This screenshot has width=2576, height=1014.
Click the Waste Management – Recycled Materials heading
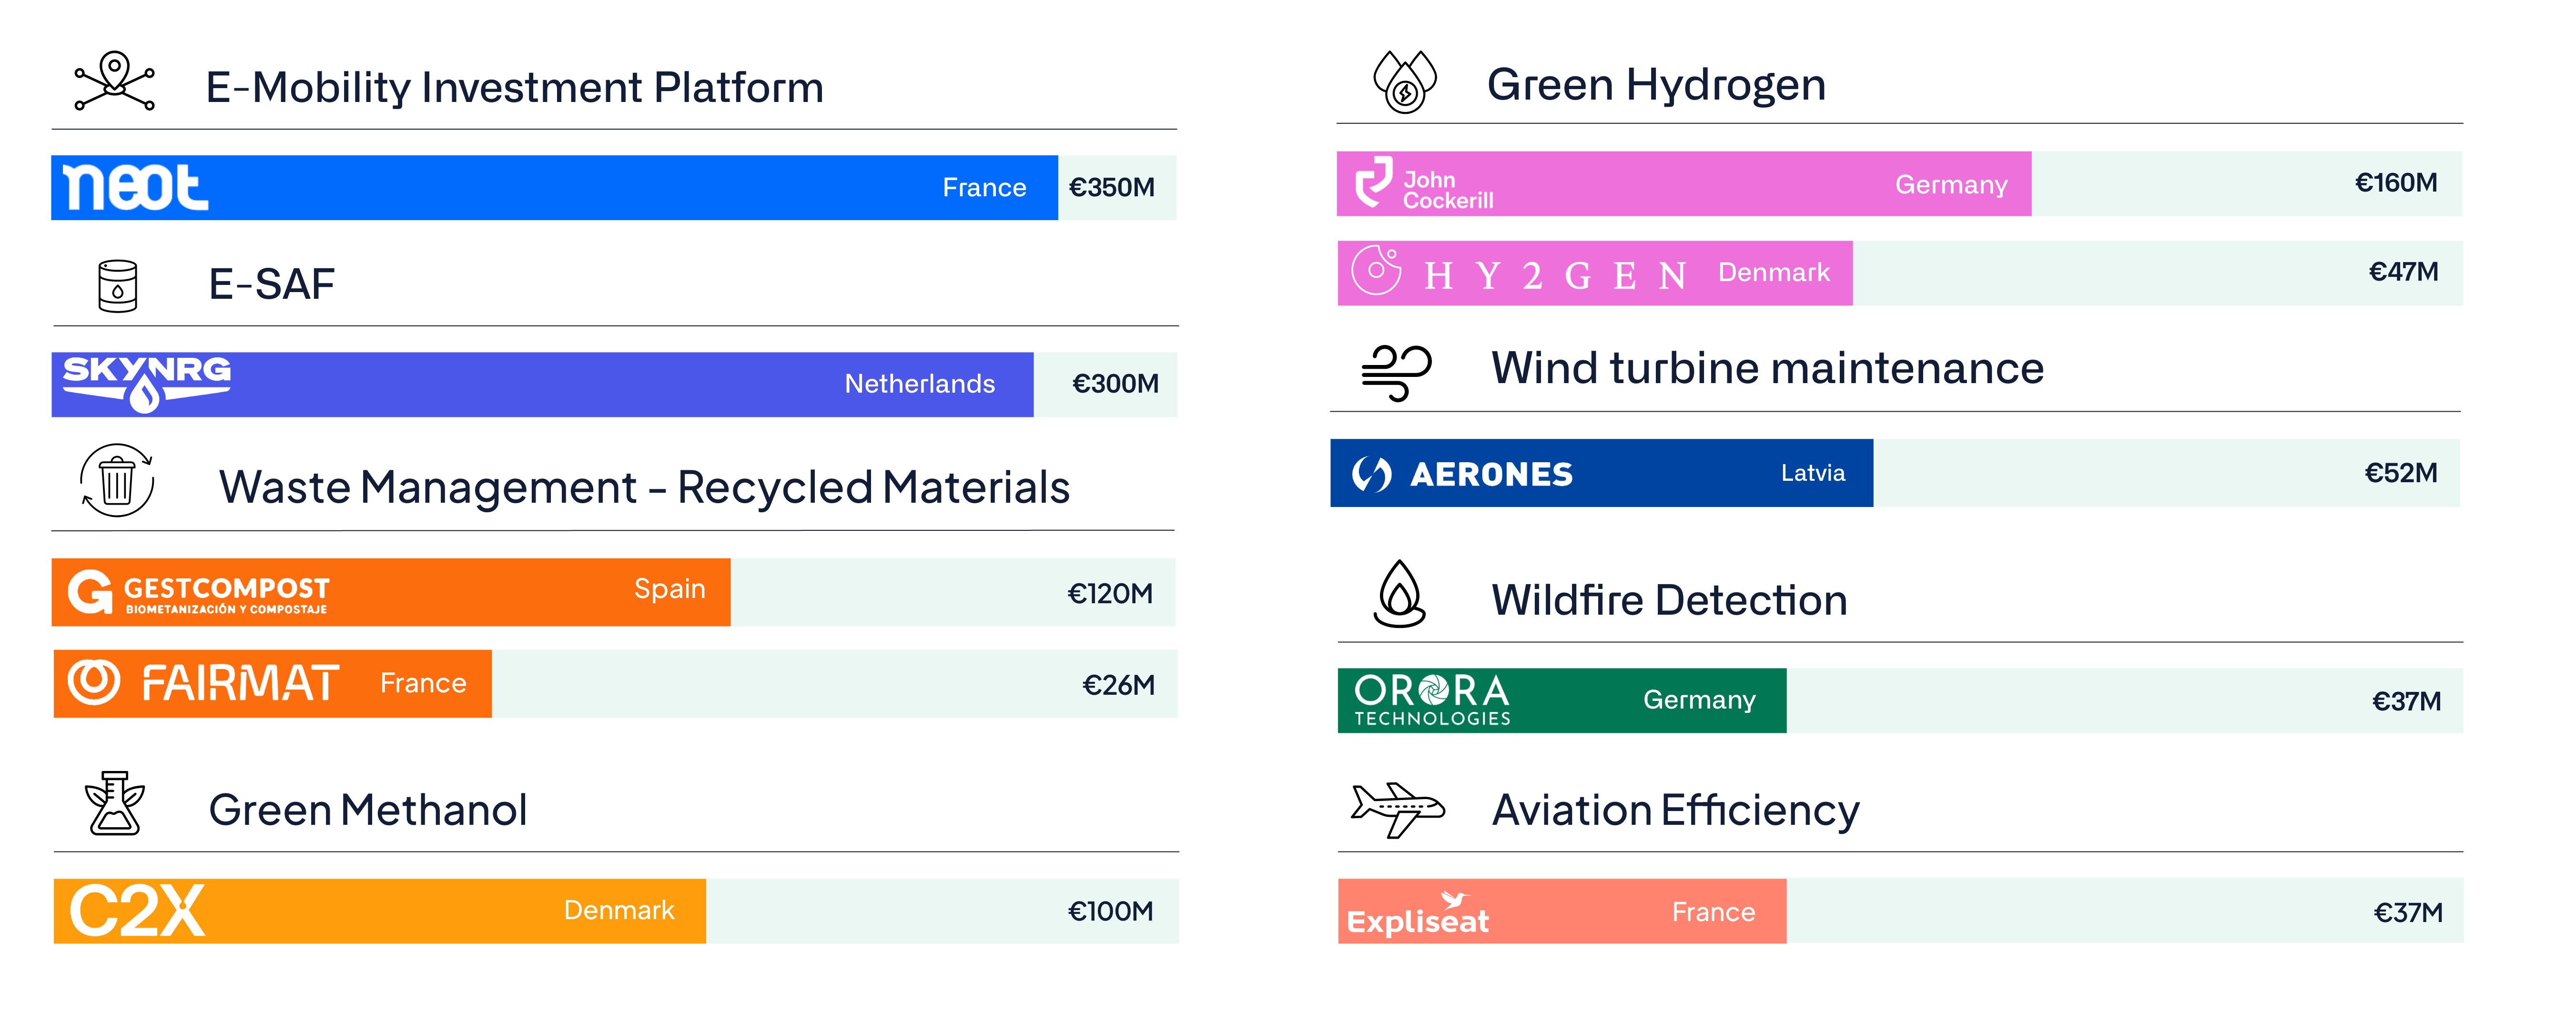tap(644, 488)
